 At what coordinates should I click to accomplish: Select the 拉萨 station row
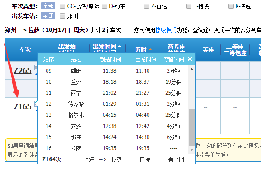point(113,148)
